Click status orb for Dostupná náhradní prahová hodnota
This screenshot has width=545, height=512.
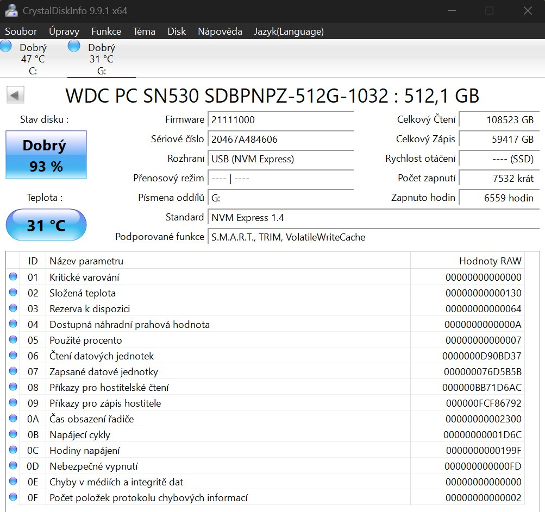pyautogui.click(x=13, y=324)
